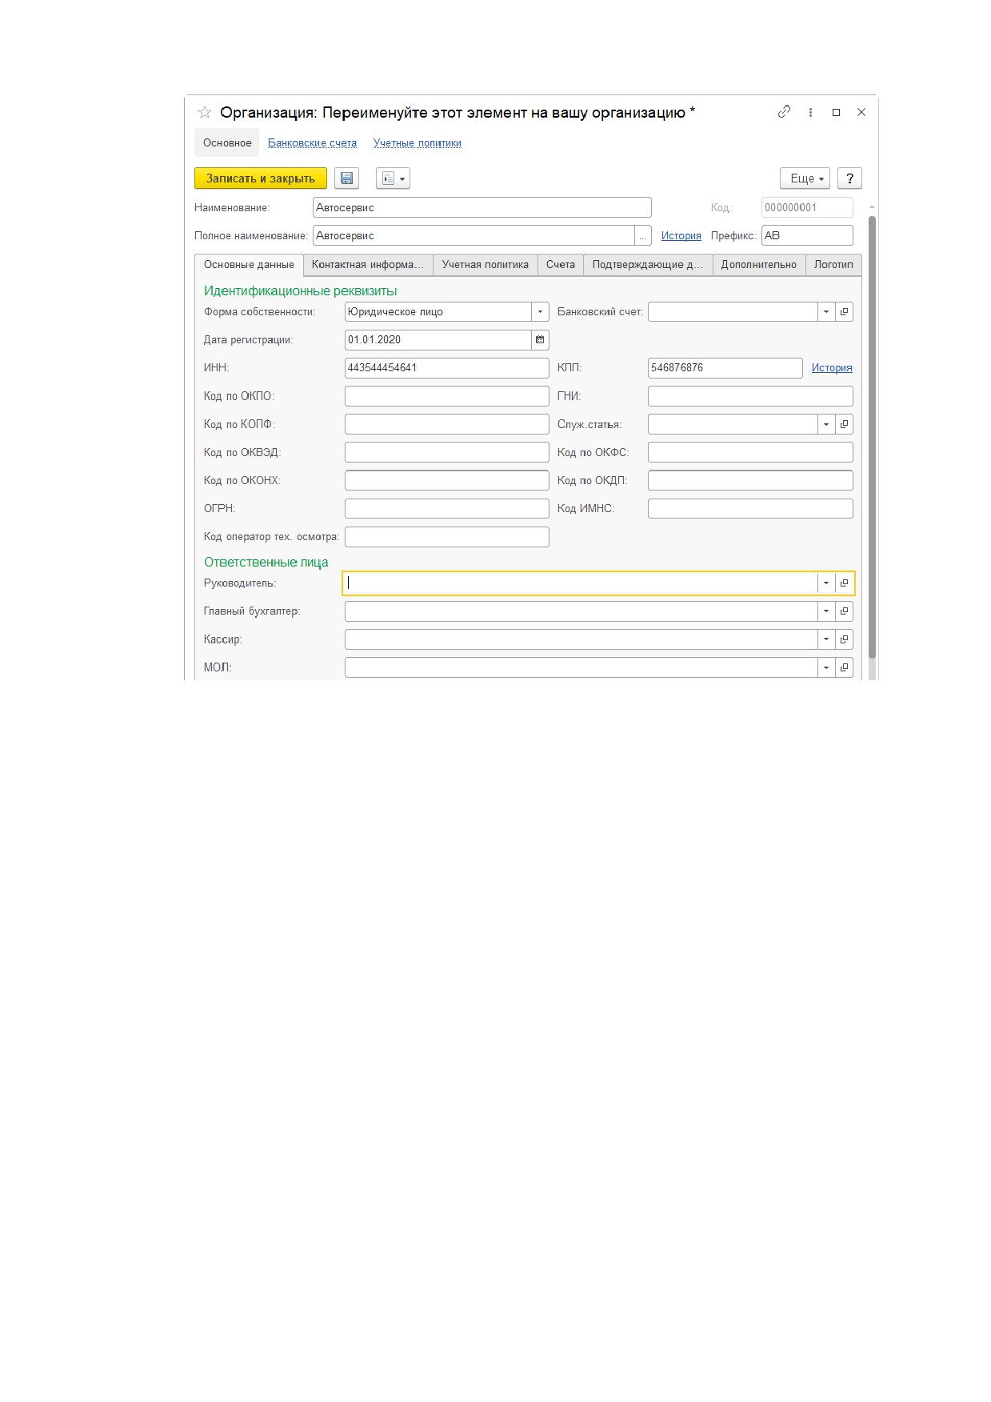This screenshot has height=1402, width=991.
Task: Click the Код оператор тех. осмотра field
Action: point(447,537)
